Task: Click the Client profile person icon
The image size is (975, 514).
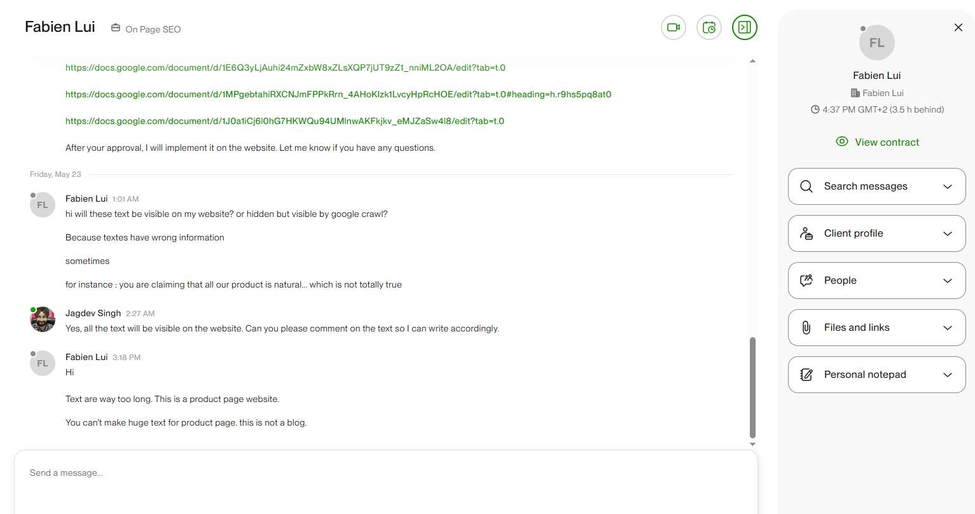Action: 806,233
